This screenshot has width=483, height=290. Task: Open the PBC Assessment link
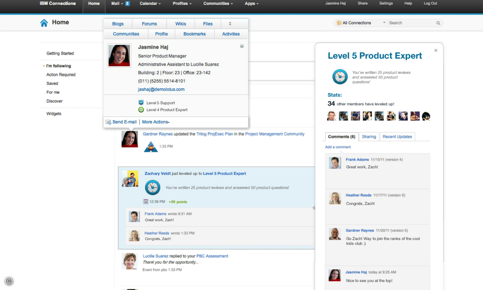click(x=212, y=256)
